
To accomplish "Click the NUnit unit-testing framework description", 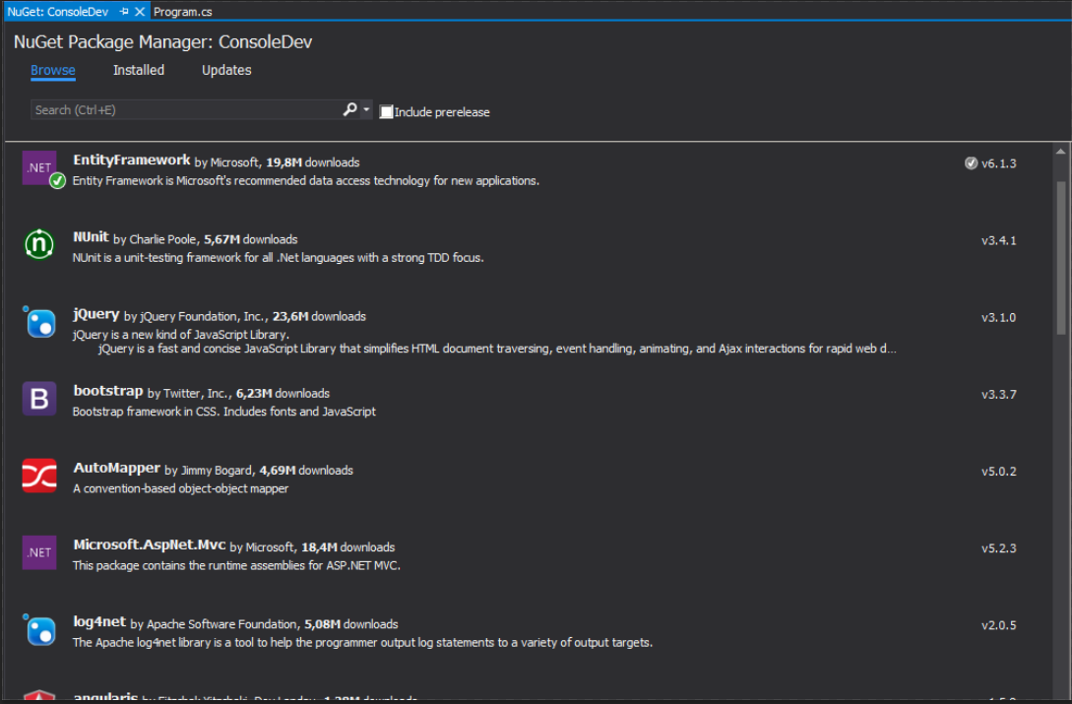I will 279,258.
